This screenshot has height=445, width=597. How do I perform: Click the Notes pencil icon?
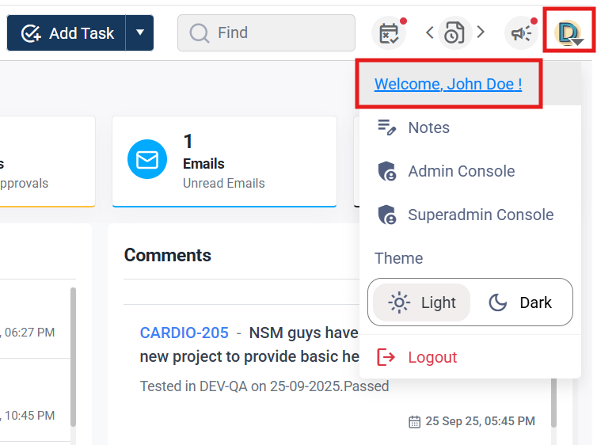pyautogui.click(x=386, y=127)
